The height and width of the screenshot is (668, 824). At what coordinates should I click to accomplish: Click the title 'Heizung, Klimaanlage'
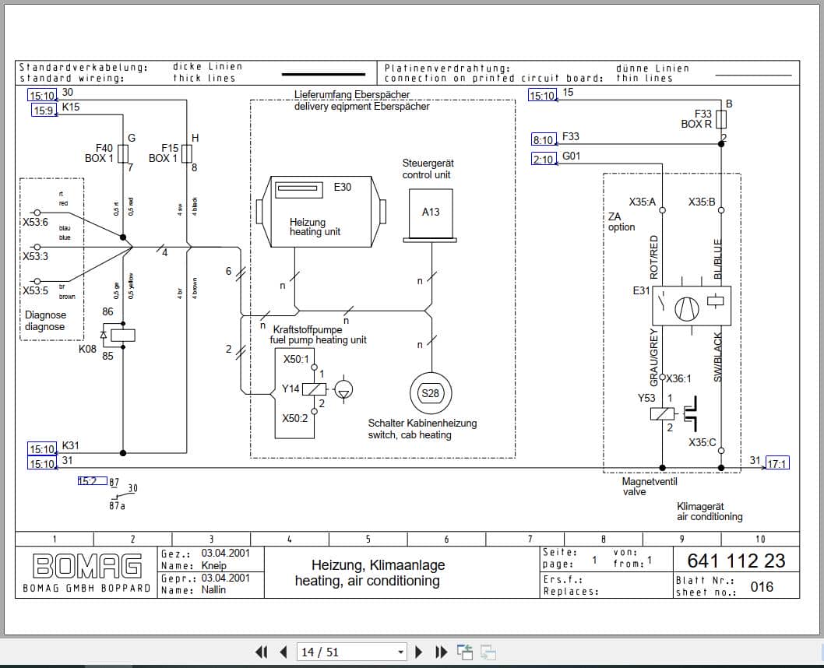click(x=378, y=565)
